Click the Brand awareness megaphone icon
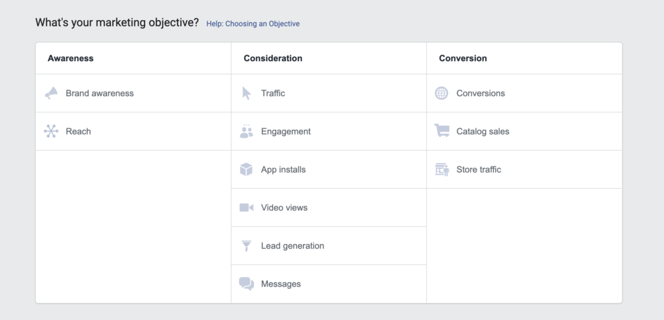Image resolution: width=664 pixels, height=320 pixels. 51,93
